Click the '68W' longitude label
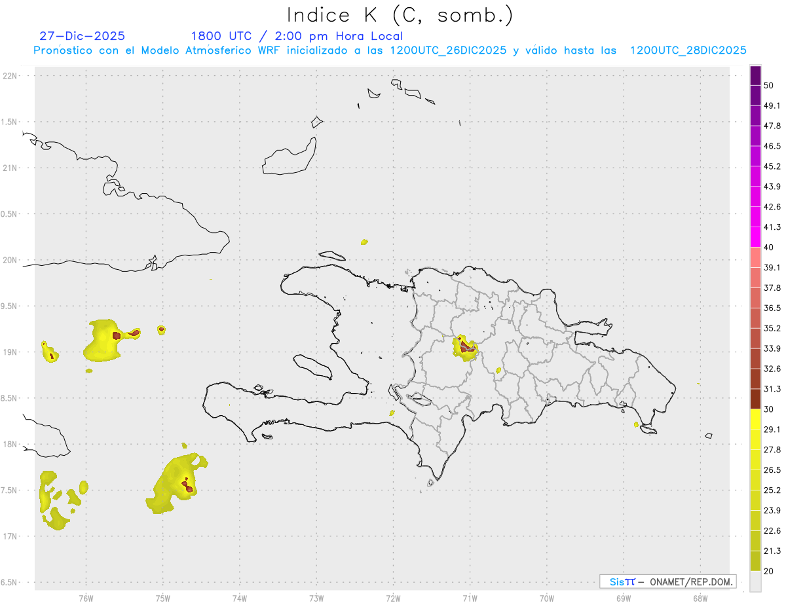This screenshot has height=607, width=786. point(700,597)
